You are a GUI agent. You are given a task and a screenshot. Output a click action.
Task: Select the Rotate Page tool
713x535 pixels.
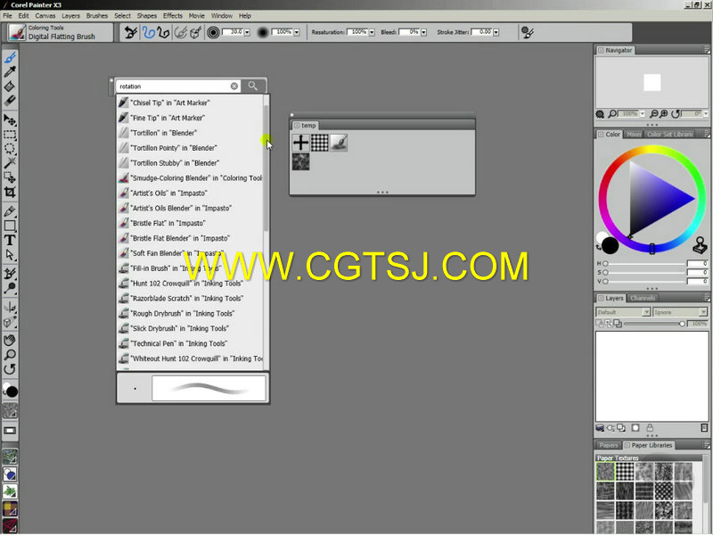tap(10, 369)
